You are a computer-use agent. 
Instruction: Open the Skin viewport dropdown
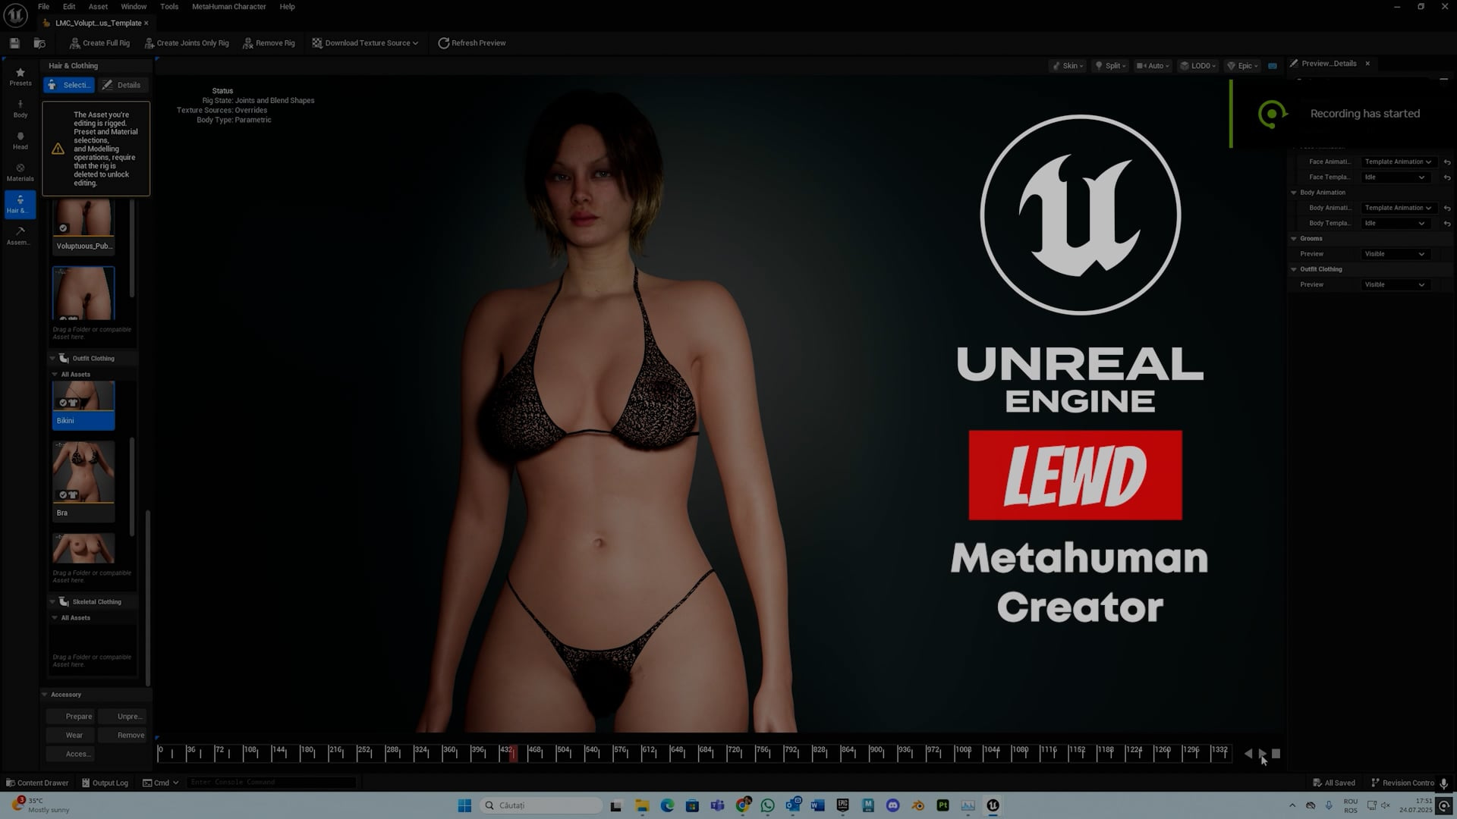coord(1068,66)
